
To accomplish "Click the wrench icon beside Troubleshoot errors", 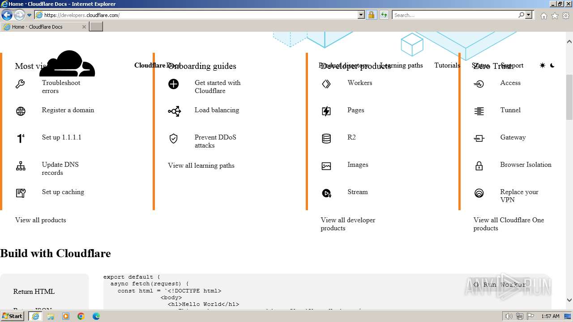I will point(20,84).
